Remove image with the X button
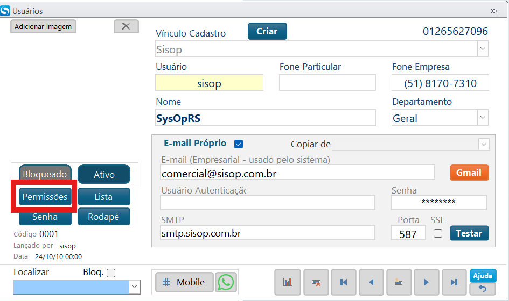 pyautogui.click(x=126, y=26)
